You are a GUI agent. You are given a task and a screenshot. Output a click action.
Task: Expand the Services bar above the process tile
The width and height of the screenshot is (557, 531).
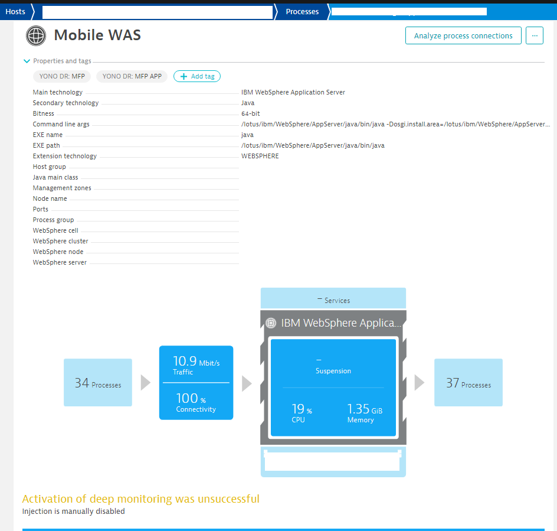click(x=333, y=300)
